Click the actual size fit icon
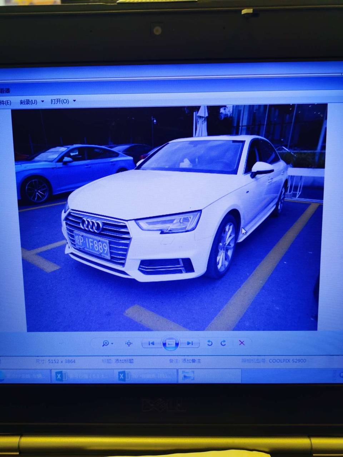 (x=129, y=343)
